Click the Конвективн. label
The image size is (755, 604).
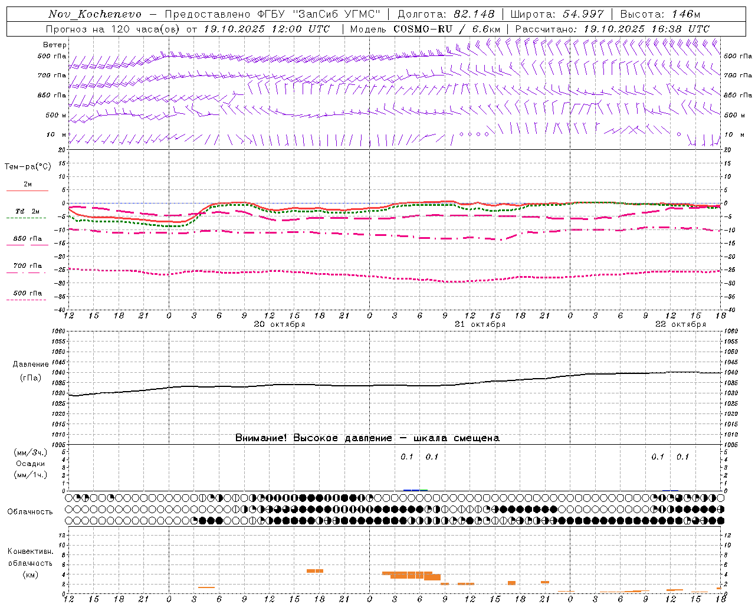[x=31, y=552]
